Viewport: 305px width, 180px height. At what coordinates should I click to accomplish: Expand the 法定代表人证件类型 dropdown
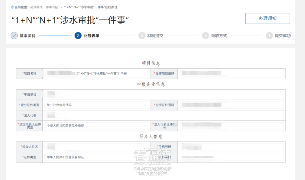coord(96,126)
